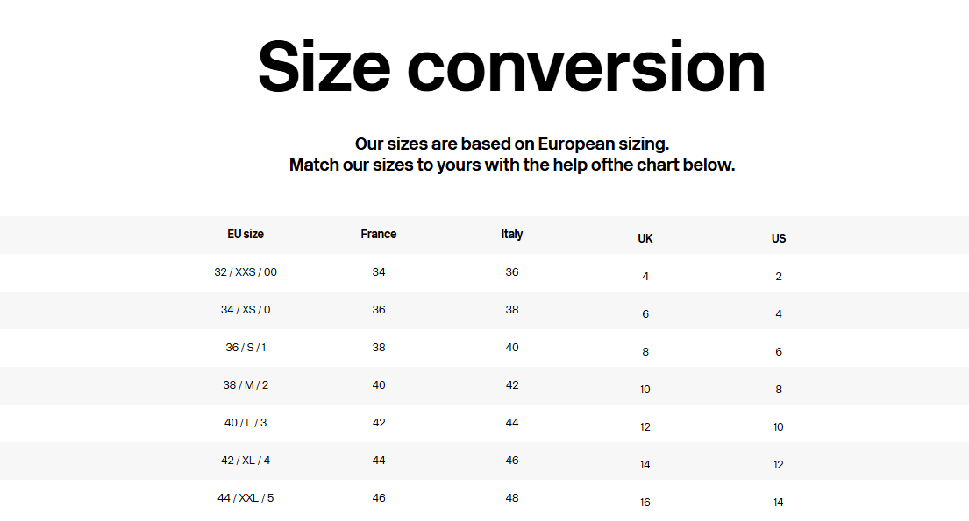
Task: Click US size 2 in XXS row
Action: [x=779, y=277]
